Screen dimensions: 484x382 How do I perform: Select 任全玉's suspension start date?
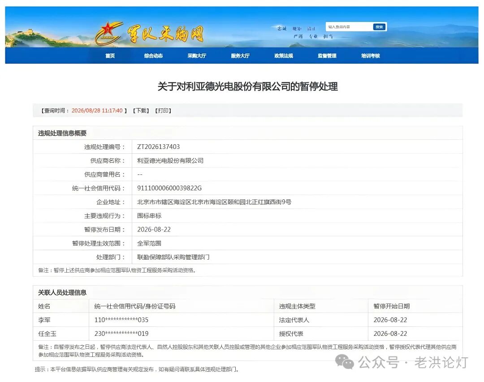tap(390, 334)
